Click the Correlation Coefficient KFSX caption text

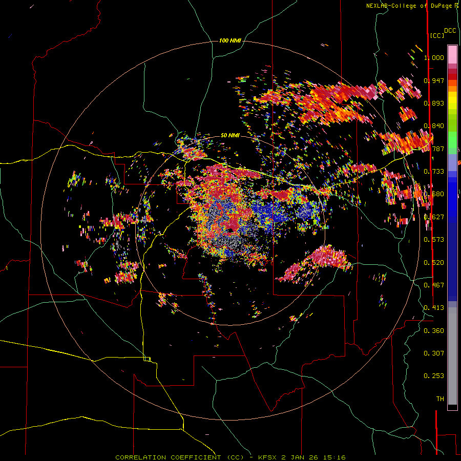[230, 457]
